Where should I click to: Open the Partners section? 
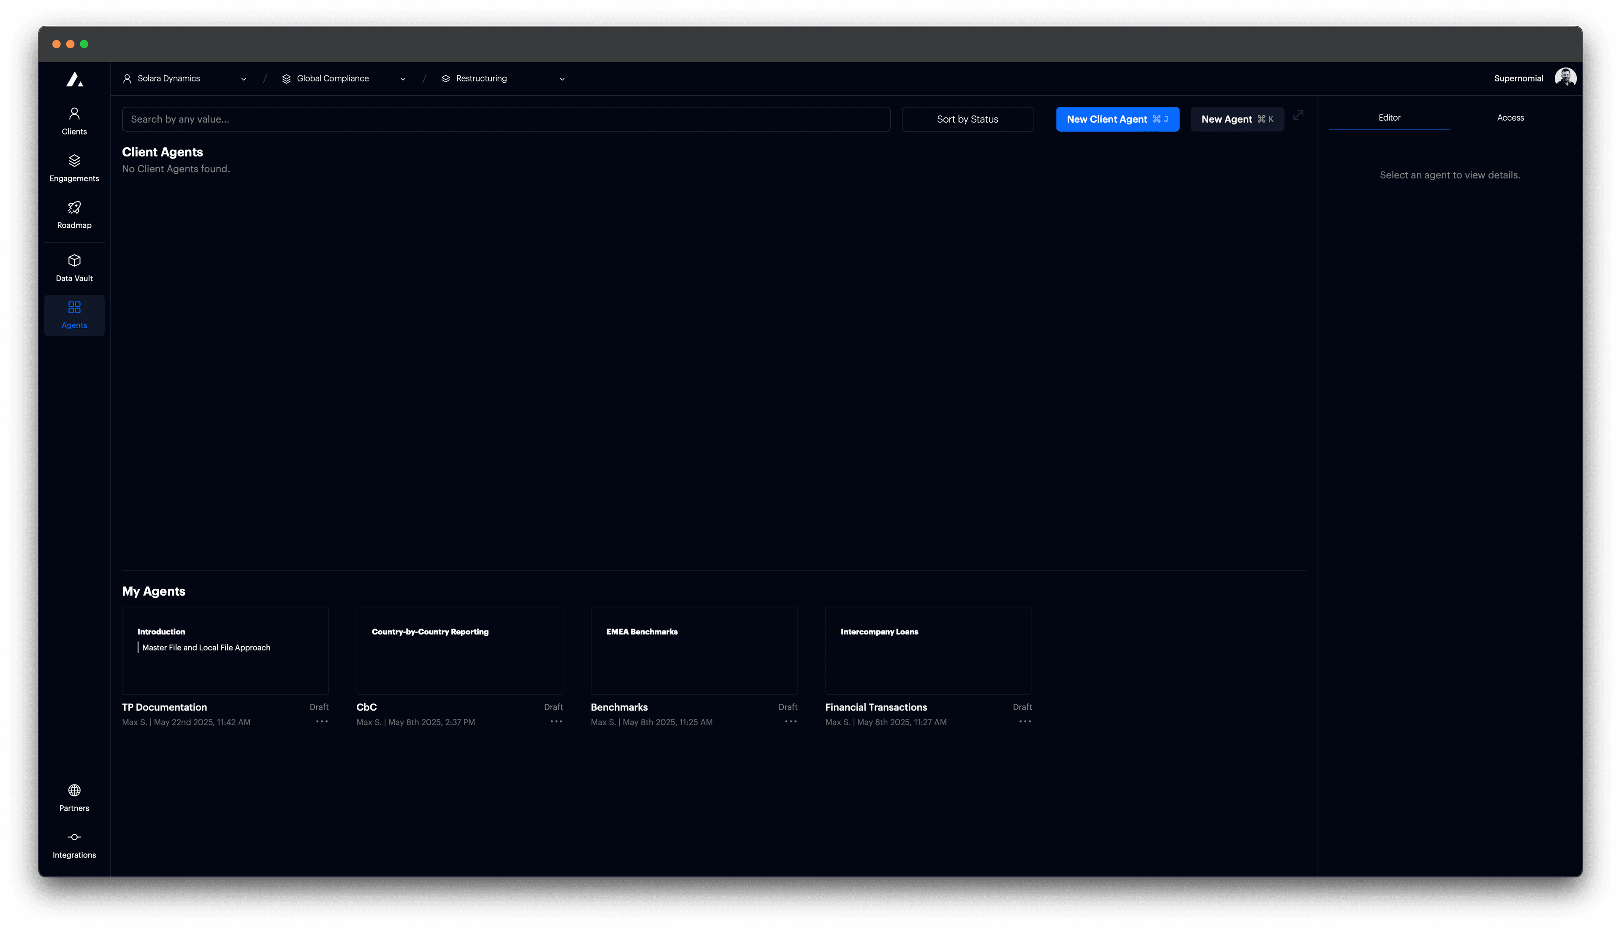[74, 797]
